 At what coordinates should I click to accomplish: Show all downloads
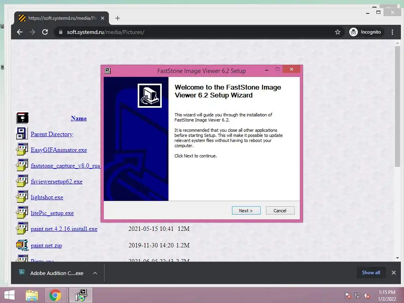pyautogui.click(x=371, y=273)
